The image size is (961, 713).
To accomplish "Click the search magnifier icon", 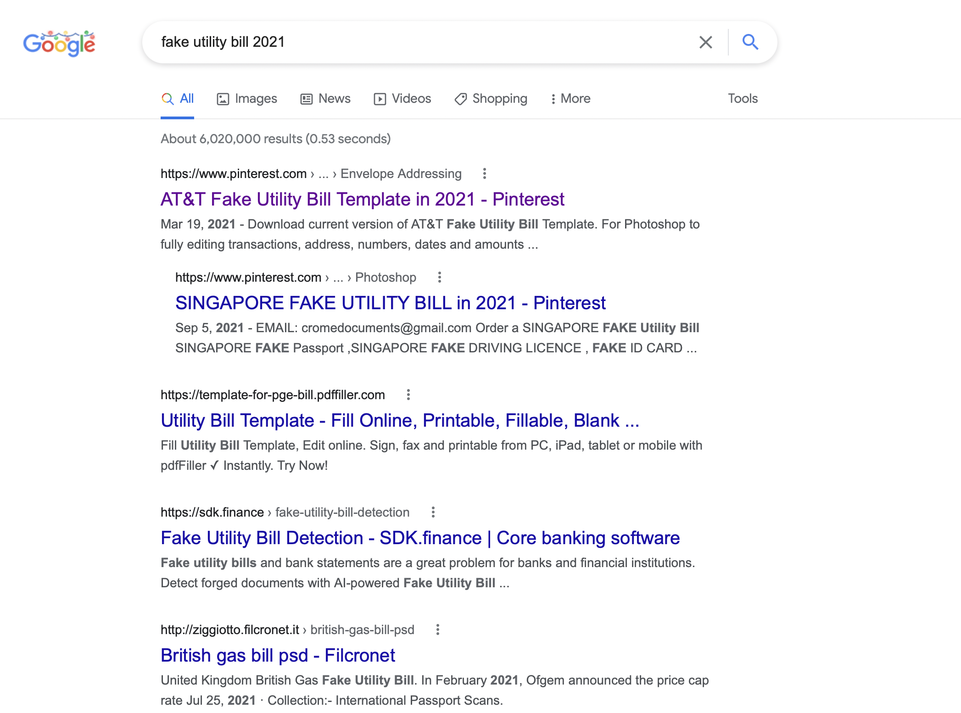I will (x=751, y=42).
